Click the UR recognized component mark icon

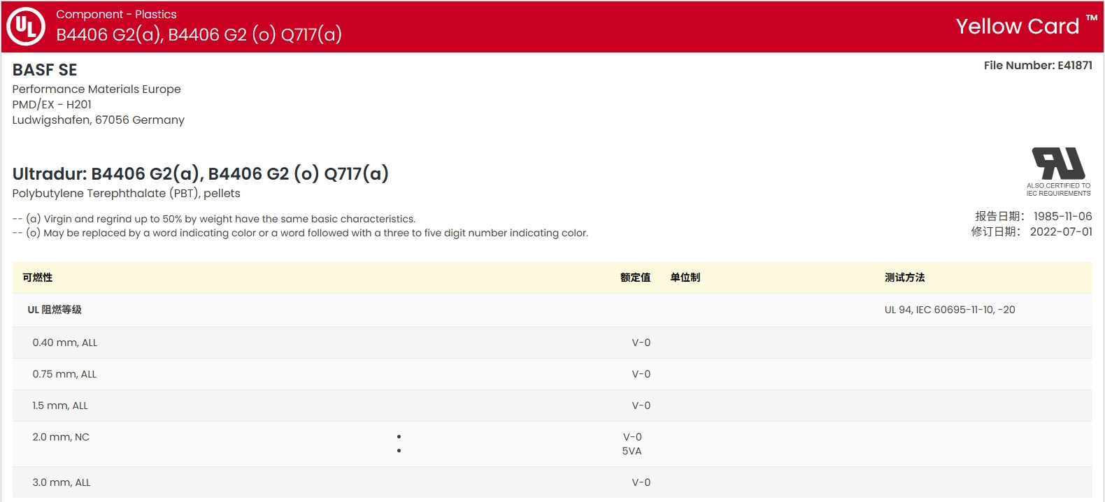point(1058,164)
